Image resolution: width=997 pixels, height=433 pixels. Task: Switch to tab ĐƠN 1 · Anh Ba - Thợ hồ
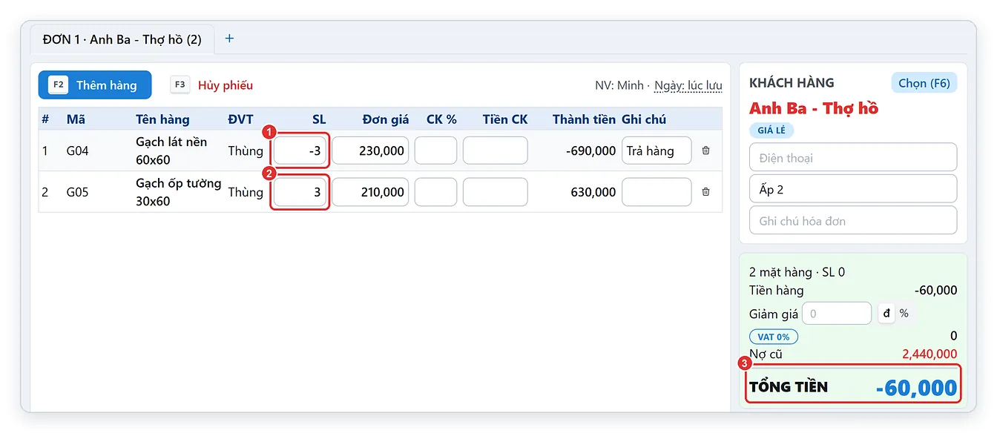(122, 39)
